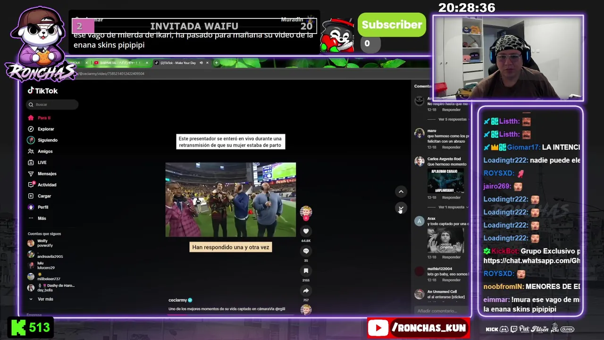Screen dimensions: 604x340
Task: Open the LIVE section
Action: pos(37,162)
